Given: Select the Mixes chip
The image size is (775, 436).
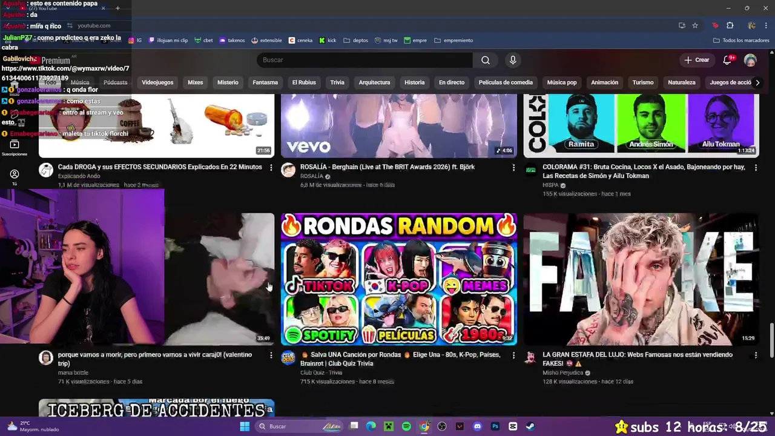Looking at the screenshot, I should [195, 82].
